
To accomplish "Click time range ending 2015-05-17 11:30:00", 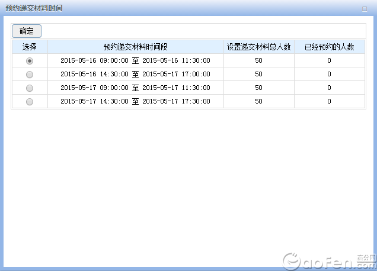I will 135,88.
